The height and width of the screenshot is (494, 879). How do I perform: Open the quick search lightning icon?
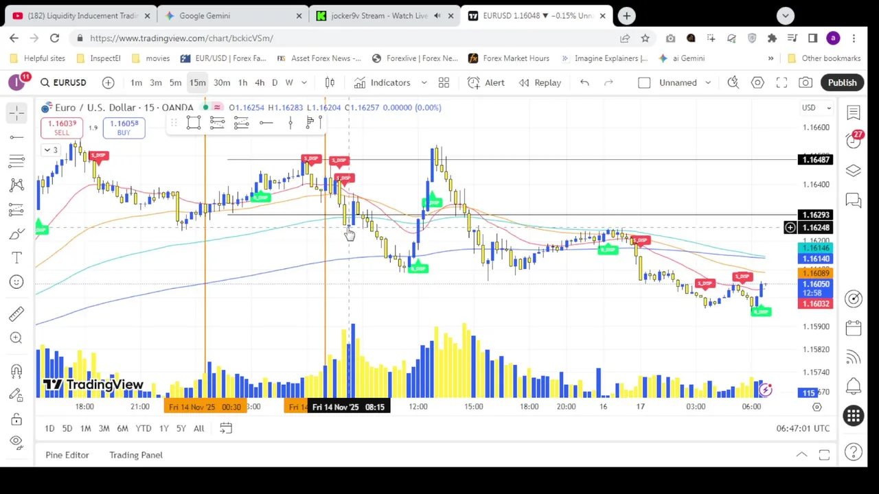[x=733, y=82]
